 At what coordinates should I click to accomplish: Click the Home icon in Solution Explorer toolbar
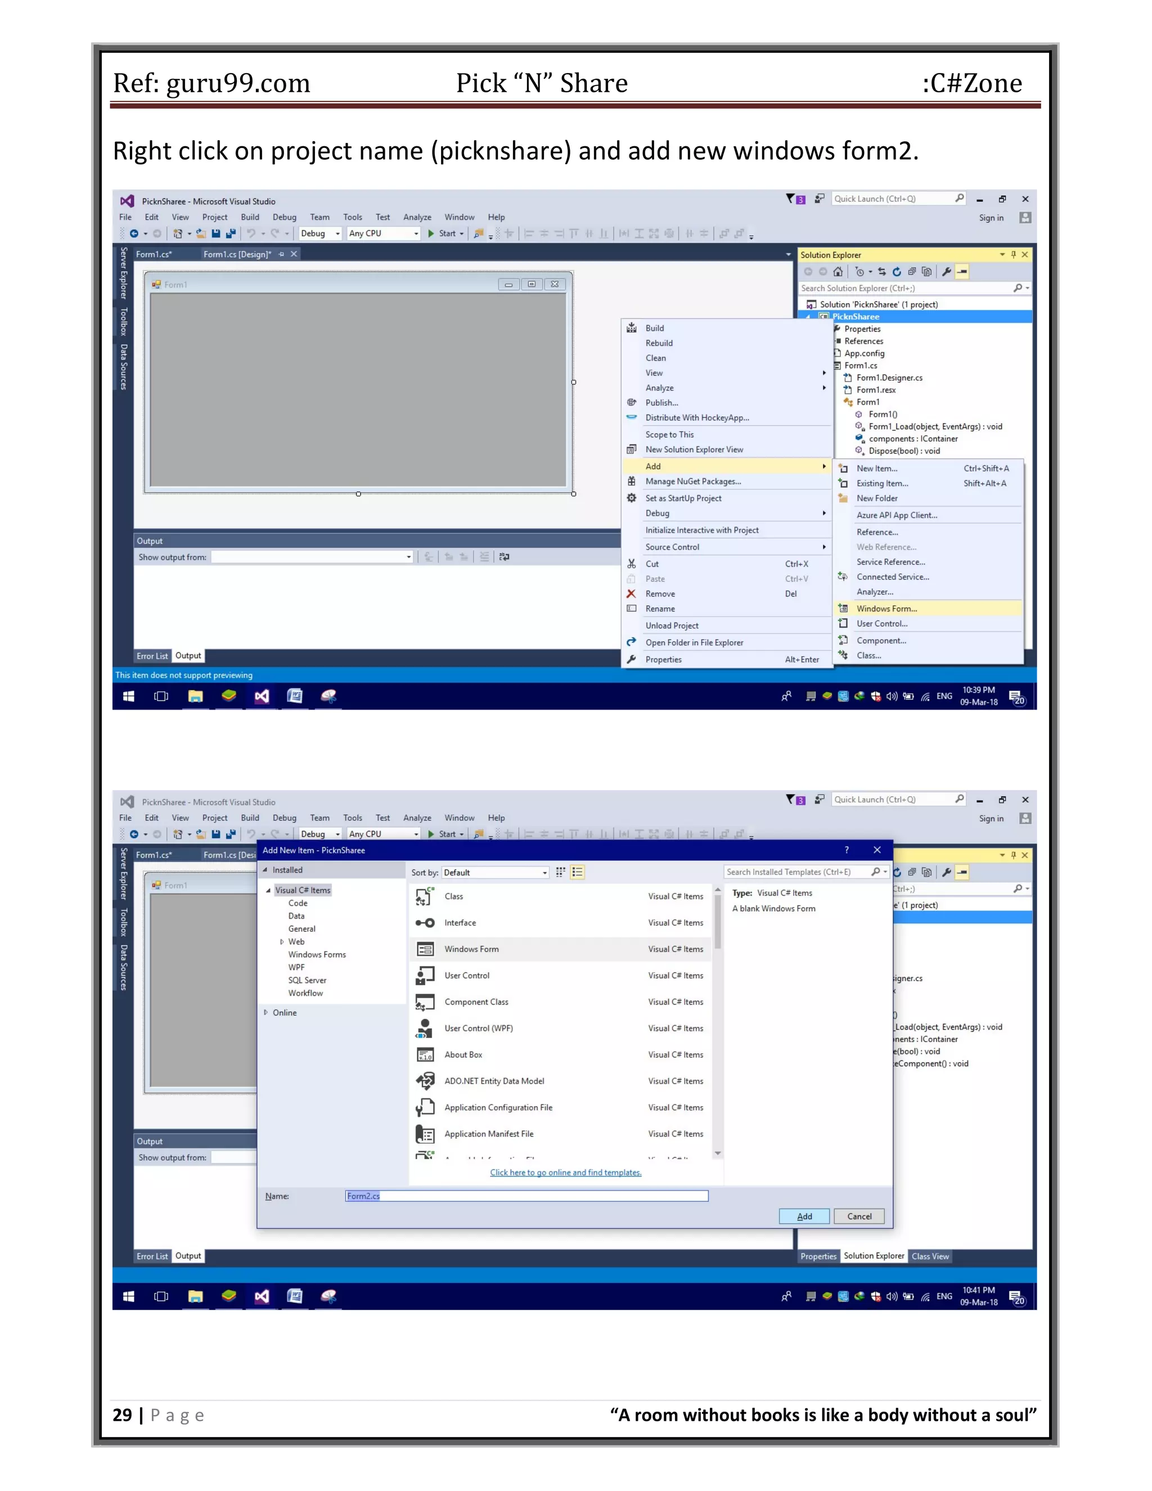click(x=838, y=272)
